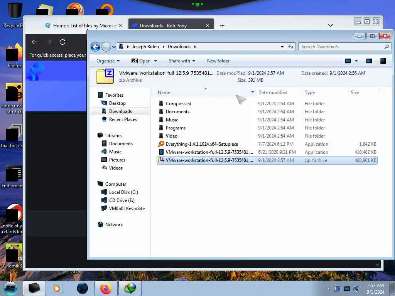This screenshot has height=296, width=395.
Task: Click the browser back arrow
Action: [35, 42]
